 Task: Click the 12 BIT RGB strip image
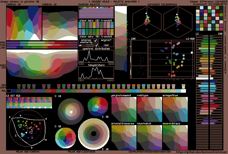(29, 103)
